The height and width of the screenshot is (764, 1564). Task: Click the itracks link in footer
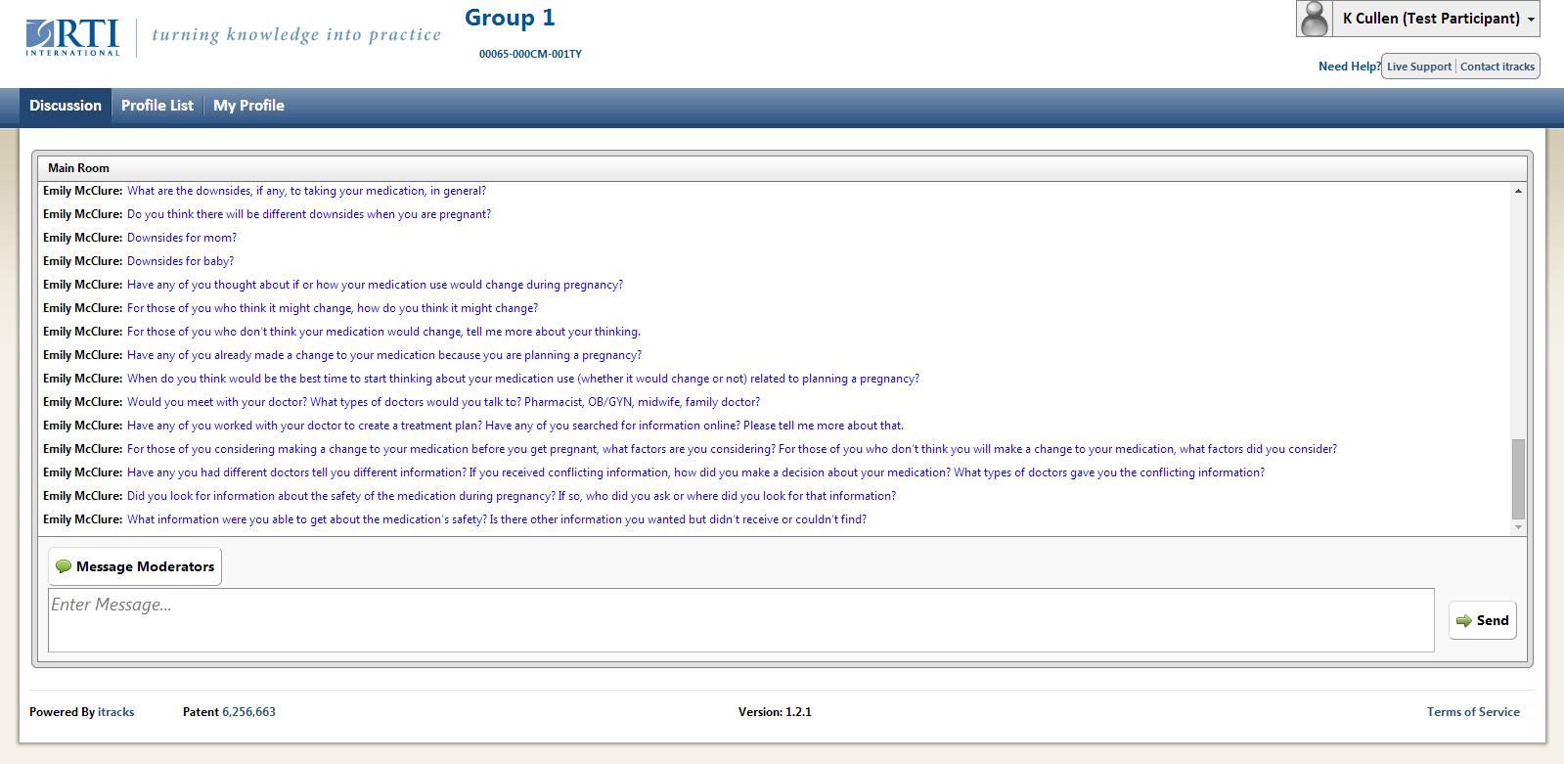tap(116, 712)
